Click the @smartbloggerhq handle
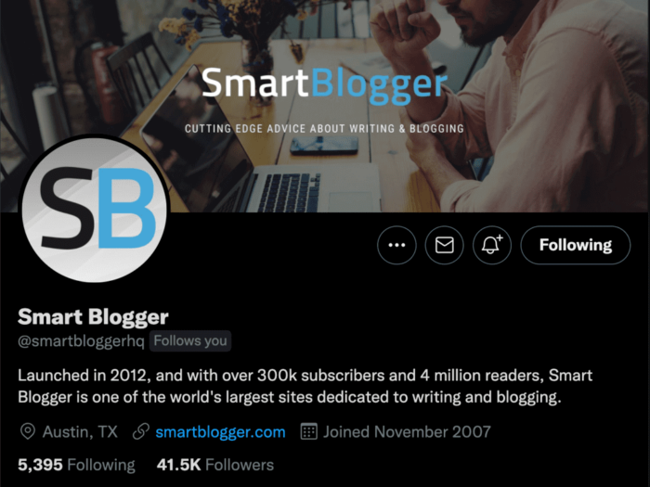 coord(82,341)
